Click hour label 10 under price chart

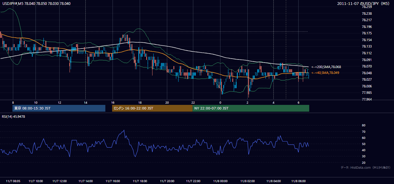[x=36, y=102]
